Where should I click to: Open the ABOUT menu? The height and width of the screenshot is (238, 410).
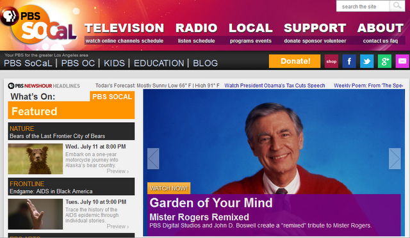[381, 28]
